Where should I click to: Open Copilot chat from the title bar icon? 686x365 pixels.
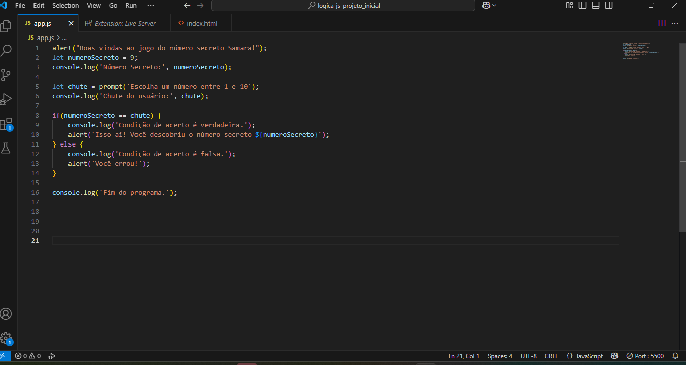click(486, 6)
